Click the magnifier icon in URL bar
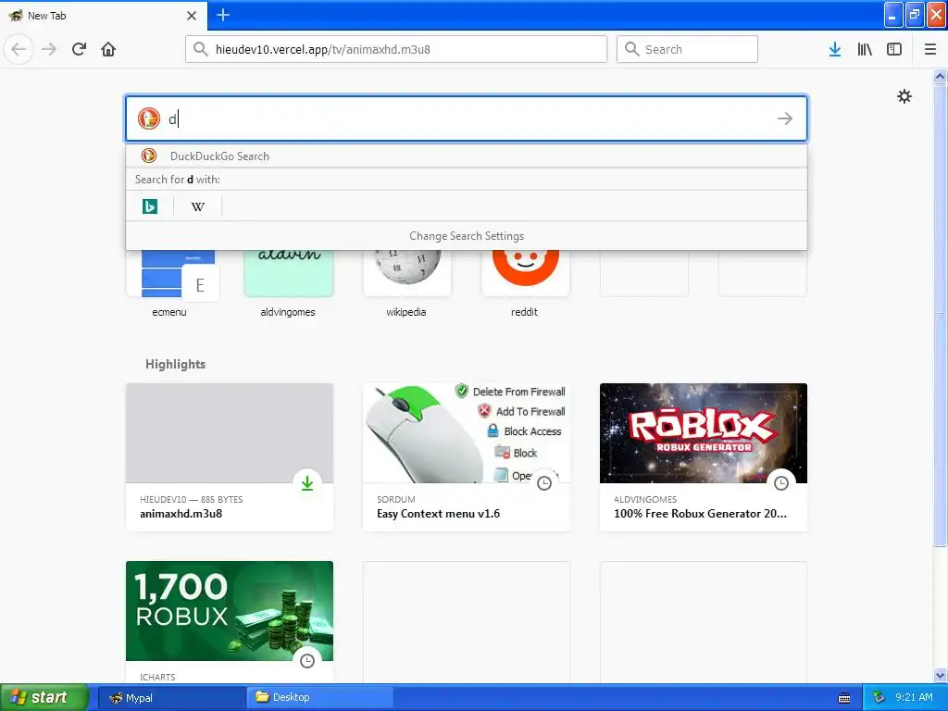 pyautogui.click(x=201, y=49)
